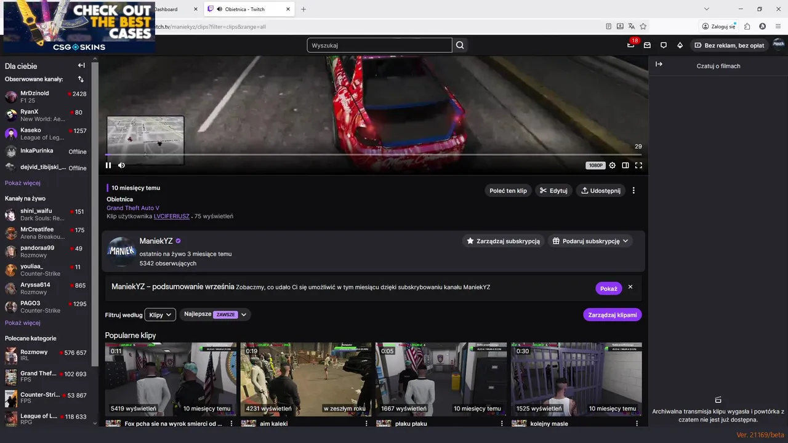This screenshot has height=443, width=788.
Task: Open browser extensions puzzle icon
Action: (747, 26)
